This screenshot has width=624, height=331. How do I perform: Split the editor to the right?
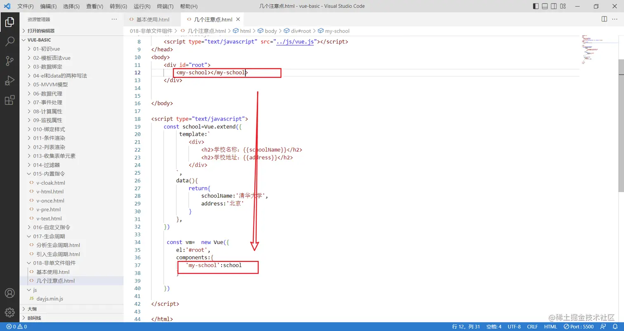point(604,19)
